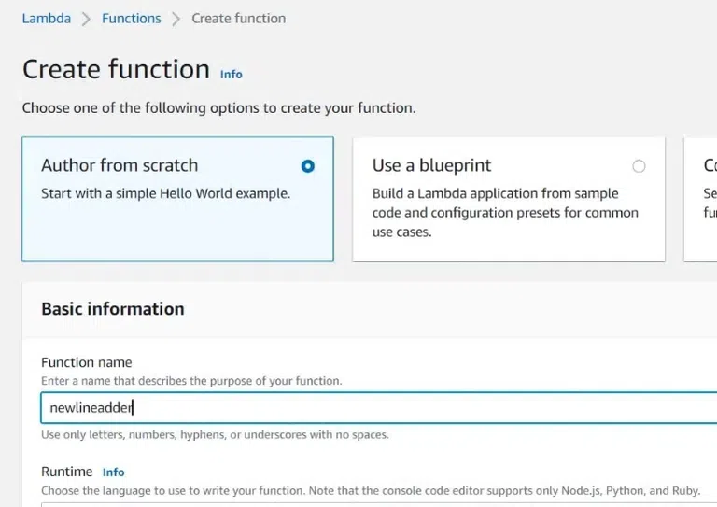This screenshot has height=507, width=717.
Task: Open the Runtime dropdown at the bottom
Action: pos(373,502)
